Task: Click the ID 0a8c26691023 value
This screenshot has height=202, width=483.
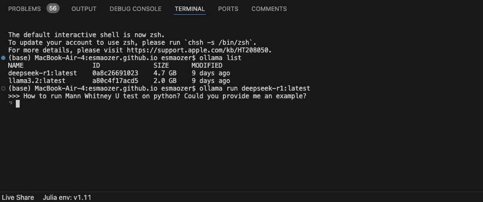Action: click(x=115, y=73)
